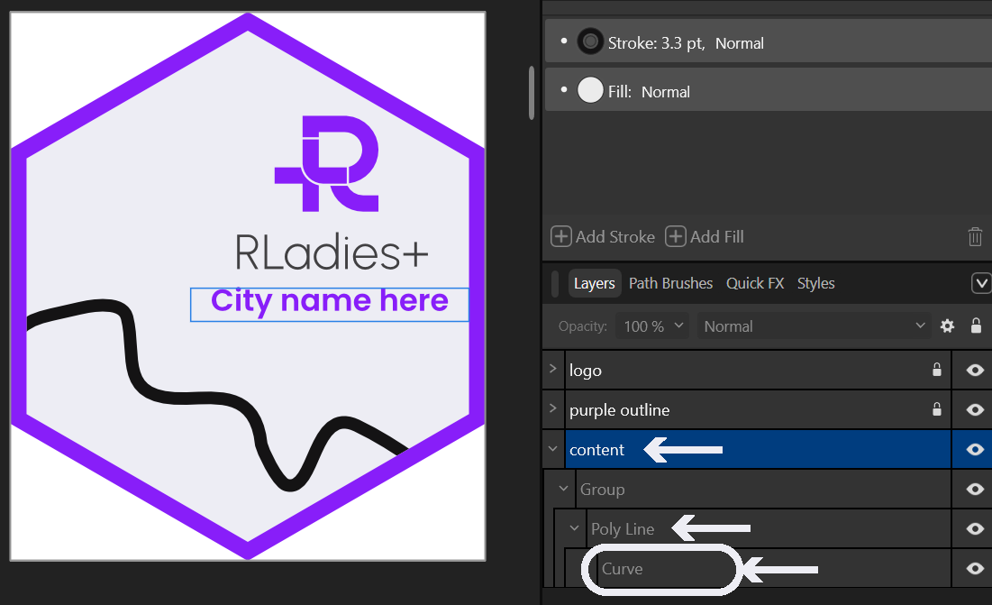Open the Normal blend mode dropdown
992x605 pixels.
coord(815,325)
